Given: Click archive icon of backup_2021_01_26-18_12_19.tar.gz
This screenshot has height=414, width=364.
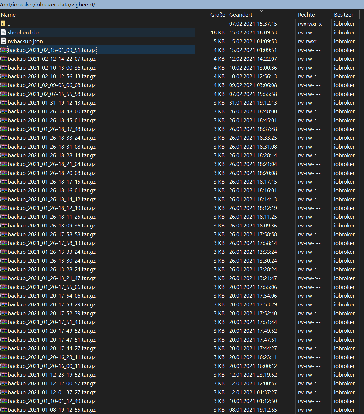Looking at the screenshot, I should click(4, 208).
